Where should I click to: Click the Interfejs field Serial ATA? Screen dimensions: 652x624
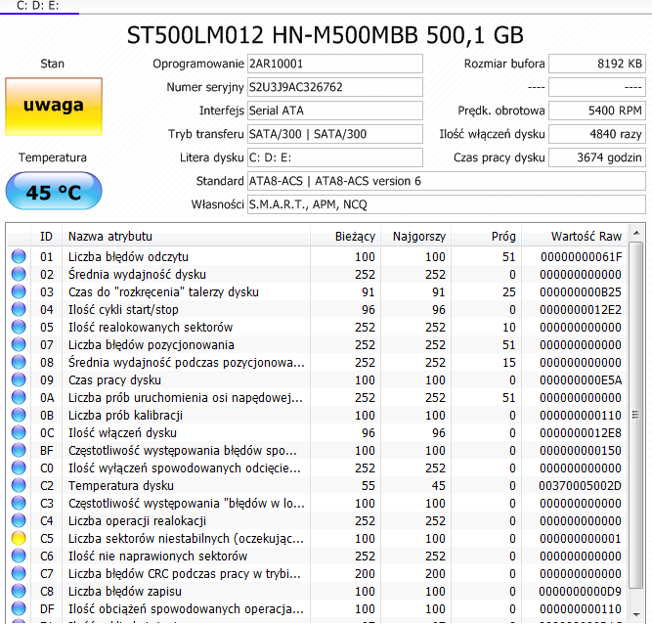click(334, 111)
